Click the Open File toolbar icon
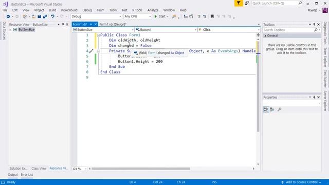The image size is (329, 185). click(x=33, y=16)
